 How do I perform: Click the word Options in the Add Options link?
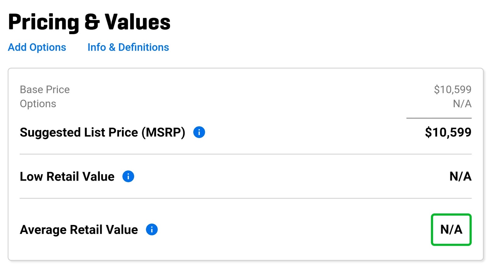48,47
